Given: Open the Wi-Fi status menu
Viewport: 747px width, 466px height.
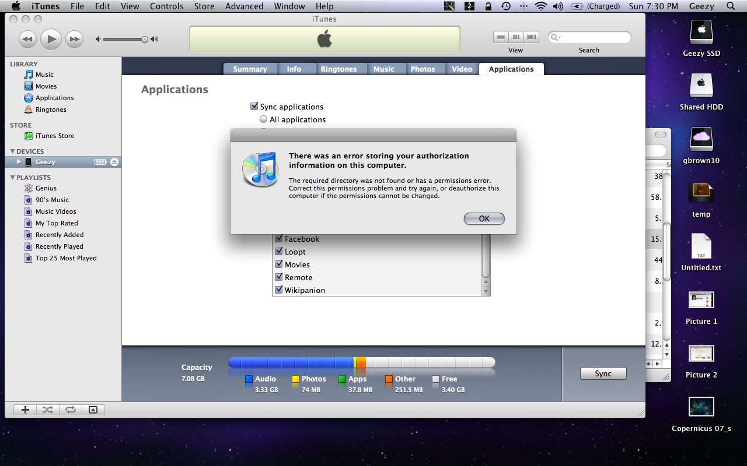Looking at the screenshot, I should (x=540, y=6).
